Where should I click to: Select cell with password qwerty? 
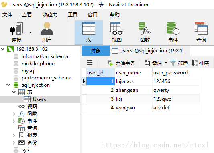coord(176,90)
